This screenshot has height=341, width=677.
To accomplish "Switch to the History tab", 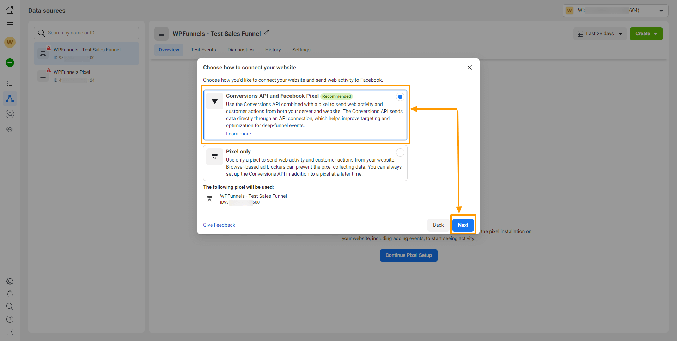I will [273, 50].
